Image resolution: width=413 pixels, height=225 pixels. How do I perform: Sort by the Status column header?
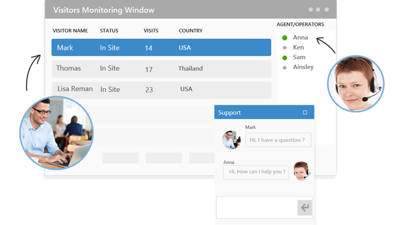coord(109,30)
